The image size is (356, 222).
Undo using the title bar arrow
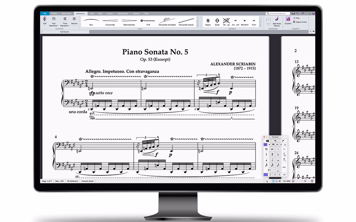[x=298, y=13]
